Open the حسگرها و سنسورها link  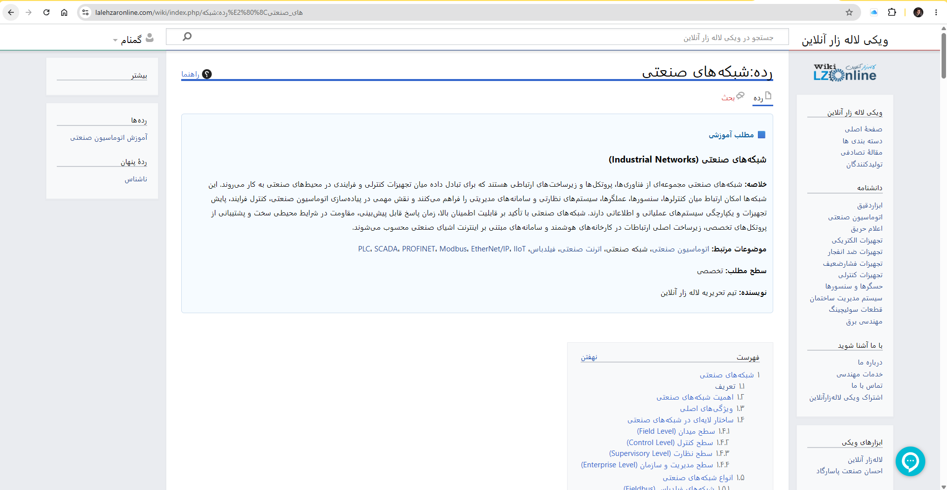coord(854,286)
